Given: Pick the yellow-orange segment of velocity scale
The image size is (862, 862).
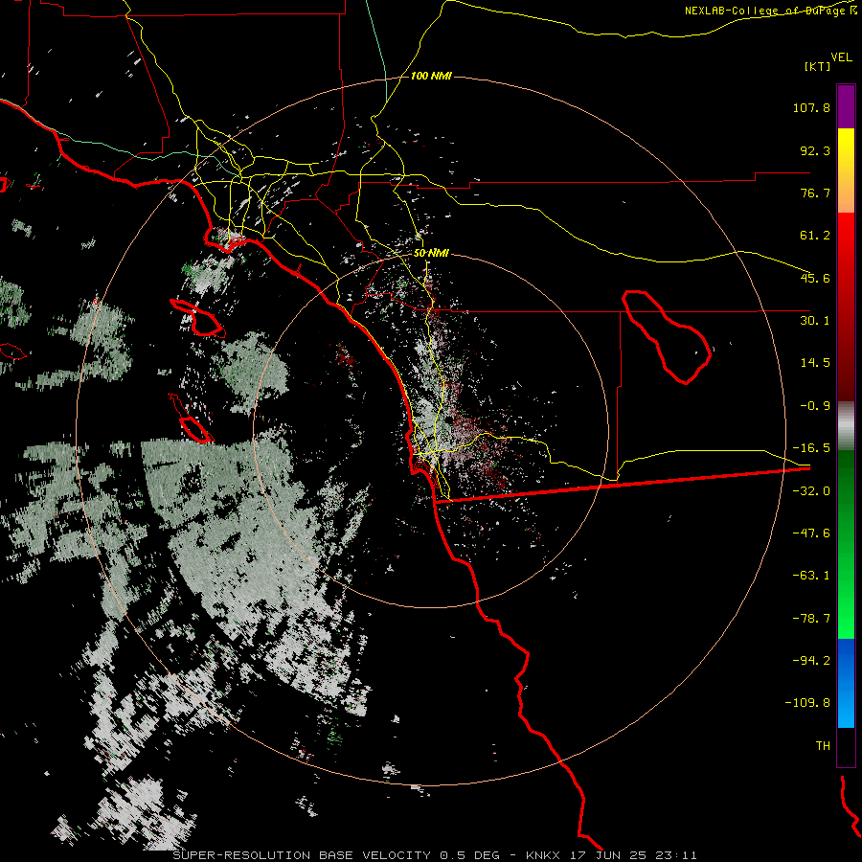Looking at the screenshot, I should (x=846, y=170).
